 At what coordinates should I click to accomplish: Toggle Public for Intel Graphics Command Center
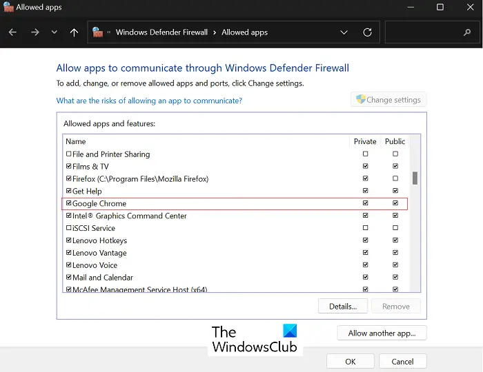(x=395, y=215)
